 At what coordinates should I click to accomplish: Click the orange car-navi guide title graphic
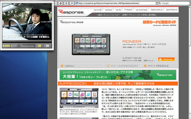[159, 22]
